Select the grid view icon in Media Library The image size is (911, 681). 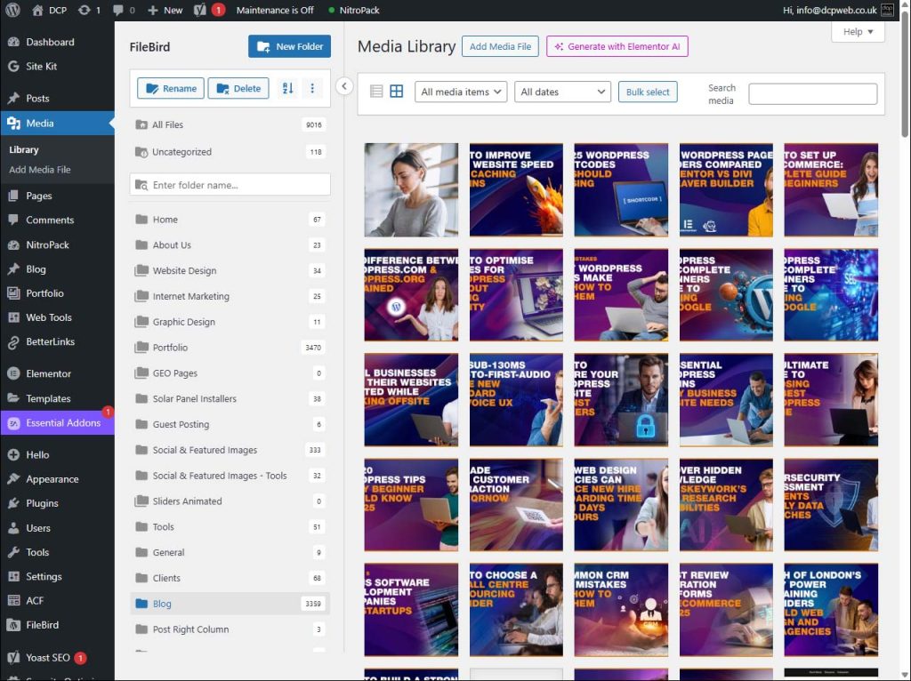coord(395,91)
